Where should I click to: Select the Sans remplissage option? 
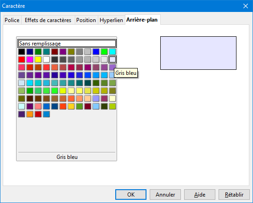click(x=67, y=44)
